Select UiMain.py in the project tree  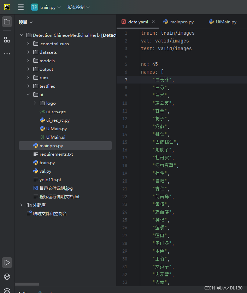[x=57, y=129]
